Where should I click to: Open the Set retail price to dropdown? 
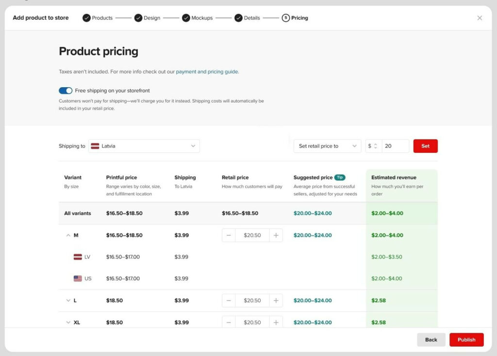point(327,146)
